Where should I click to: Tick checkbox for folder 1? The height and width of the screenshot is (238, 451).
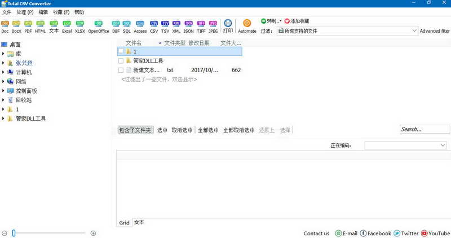[x=121, y=51]
